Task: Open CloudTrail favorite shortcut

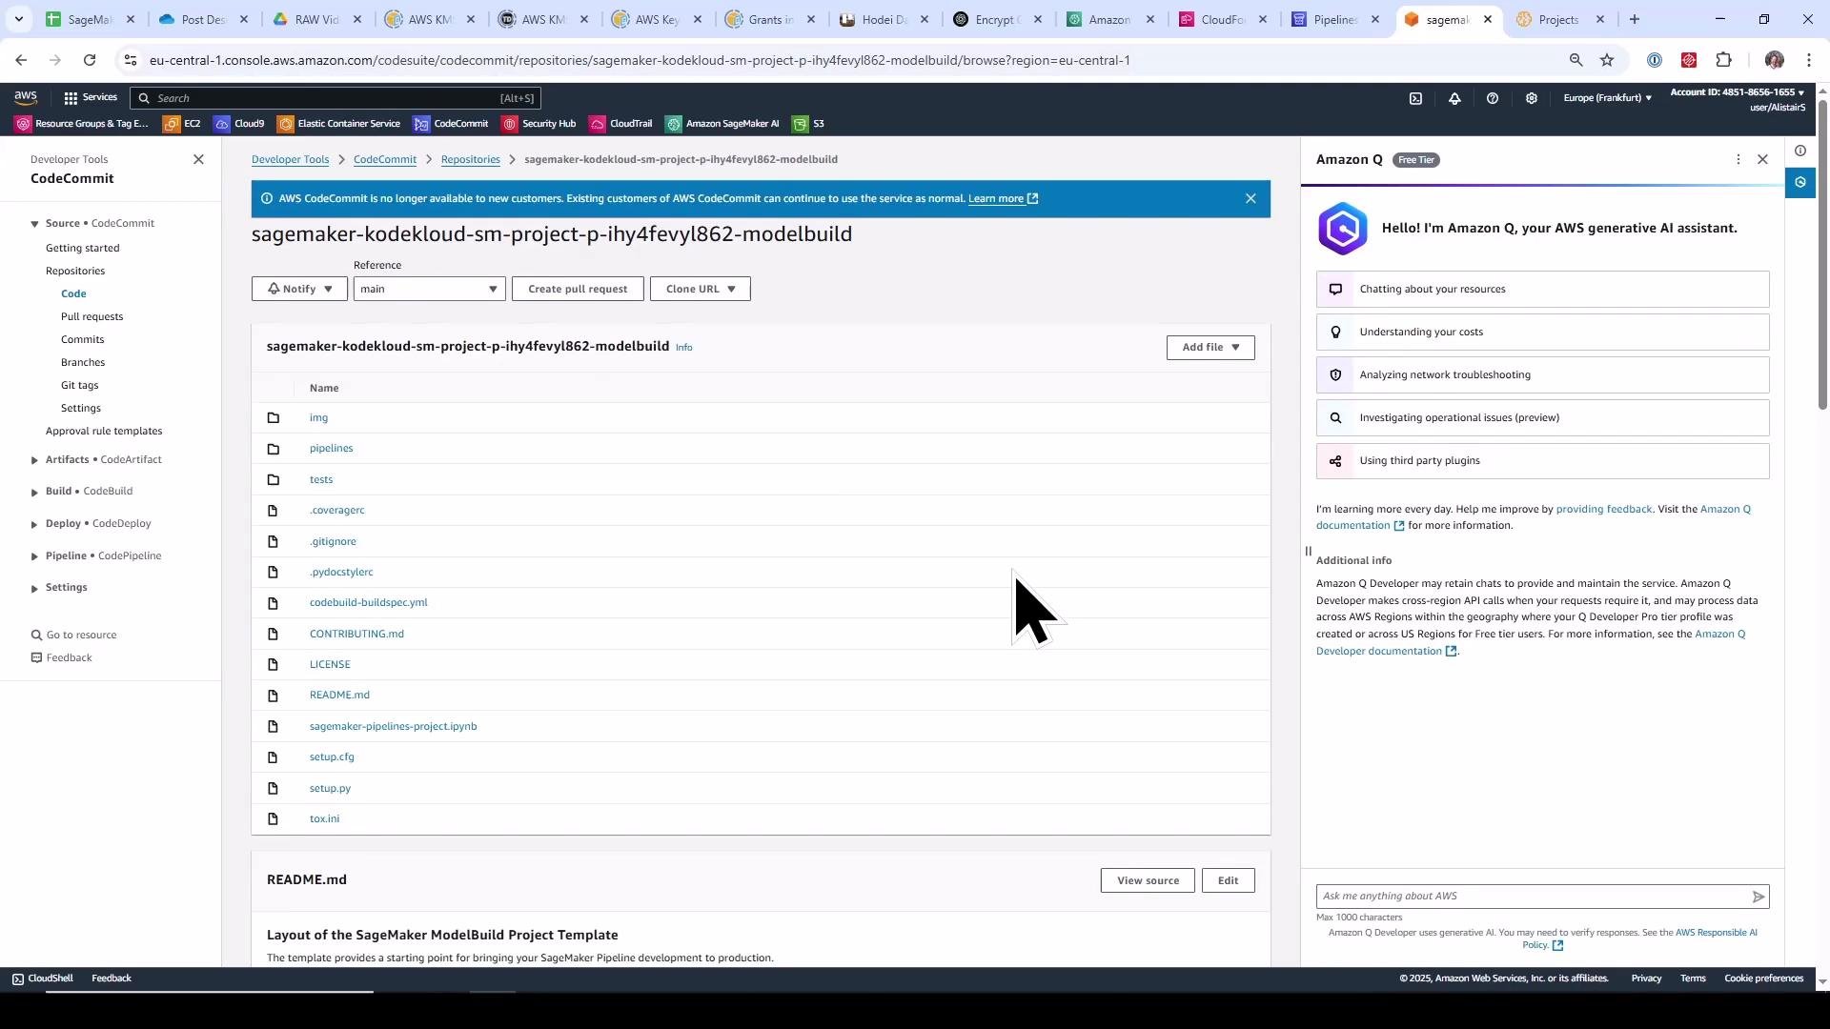Action: [620, 124]
